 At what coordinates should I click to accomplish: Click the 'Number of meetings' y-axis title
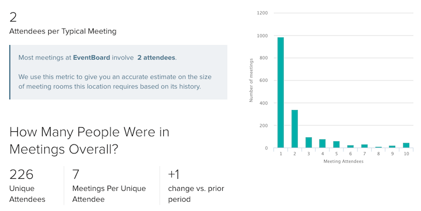point(251,80)
